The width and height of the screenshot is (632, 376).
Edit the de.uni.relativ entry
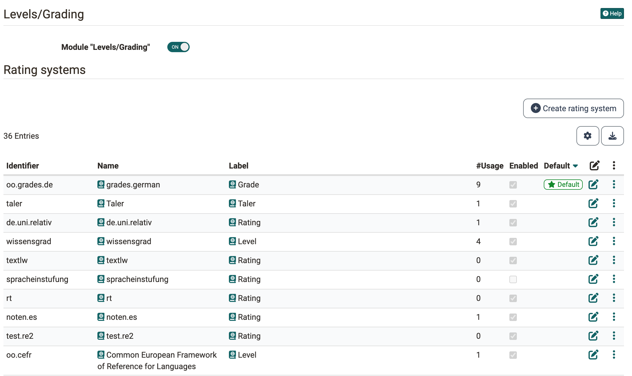(593, 222)
